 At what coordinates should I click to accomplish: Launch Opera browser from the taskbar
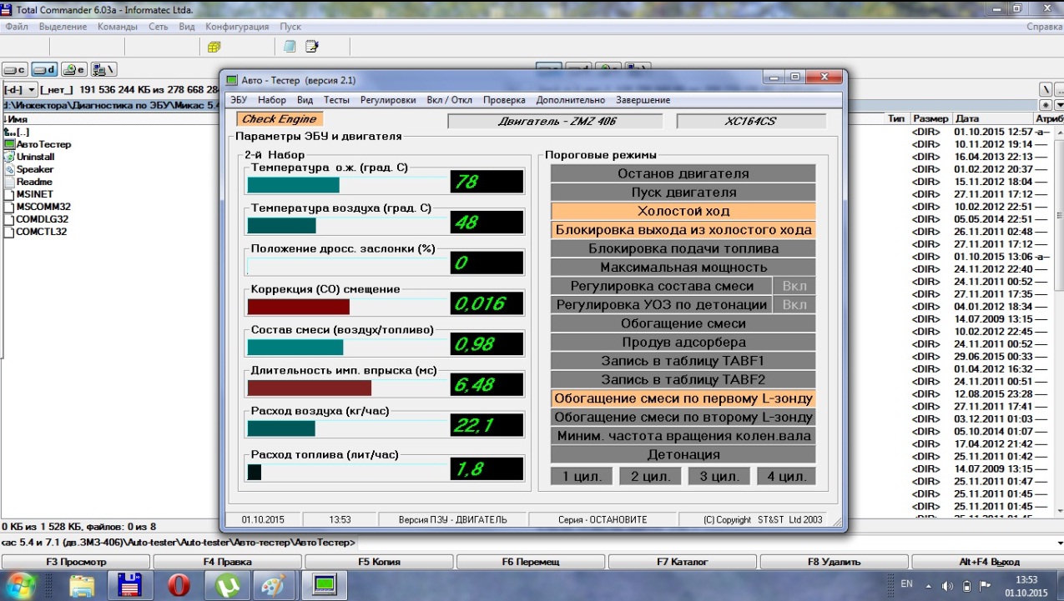click(178, 585)
